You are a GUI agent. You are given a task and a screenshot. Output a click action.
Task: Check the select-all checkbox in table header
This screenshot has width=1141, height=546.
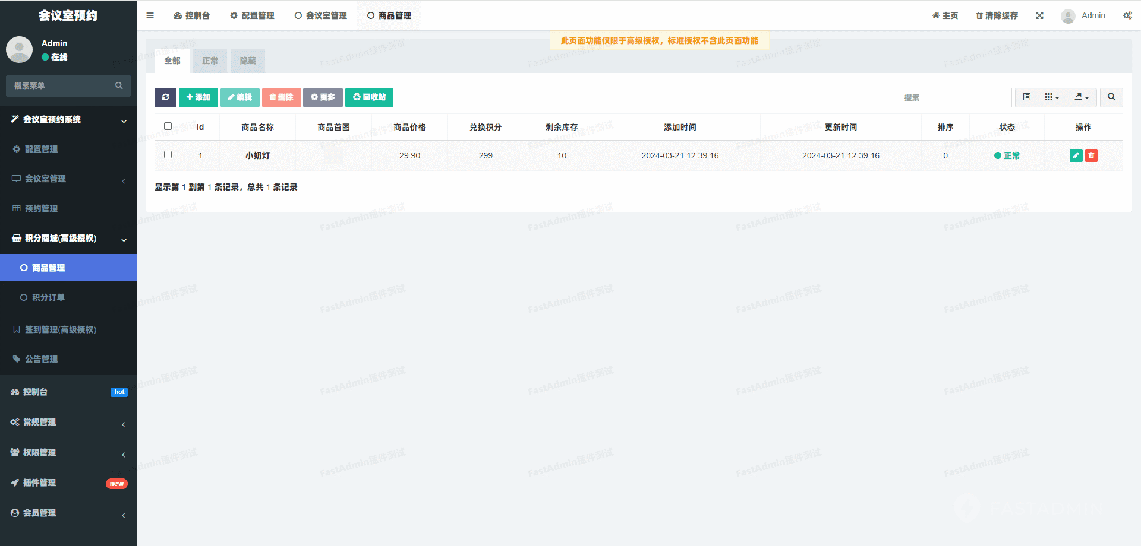168,126
